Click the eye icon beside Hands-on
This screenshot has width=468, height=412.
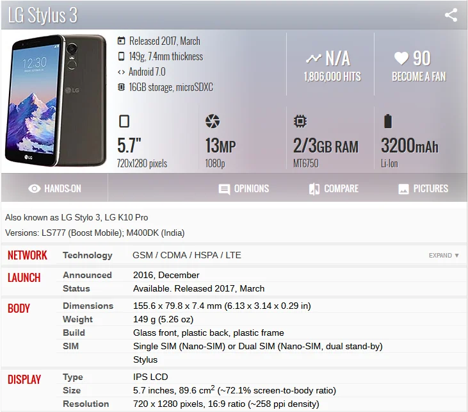tap(35, 188)
